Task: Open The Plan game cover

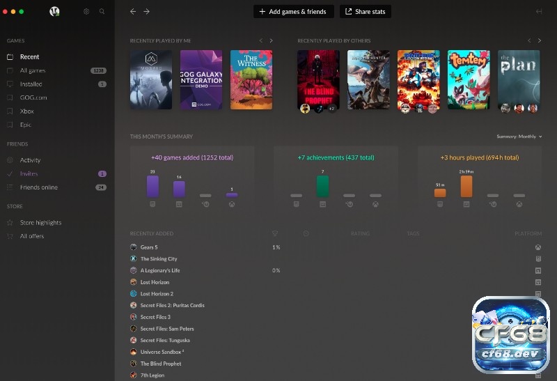Action: click(x=519, y=79)
